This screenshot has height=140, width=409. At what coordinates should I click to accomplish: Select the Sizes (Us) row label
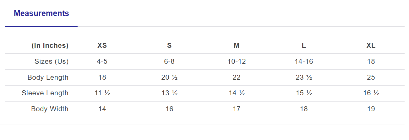(52, 62)
